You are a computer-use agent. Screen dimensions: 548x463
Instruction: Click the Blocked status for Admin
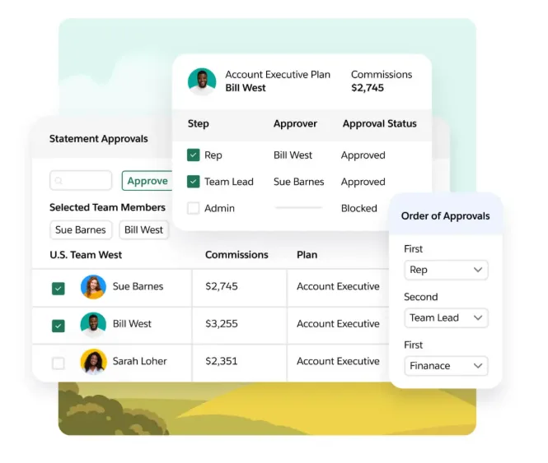pyautogui.click(x=359, y=208)
